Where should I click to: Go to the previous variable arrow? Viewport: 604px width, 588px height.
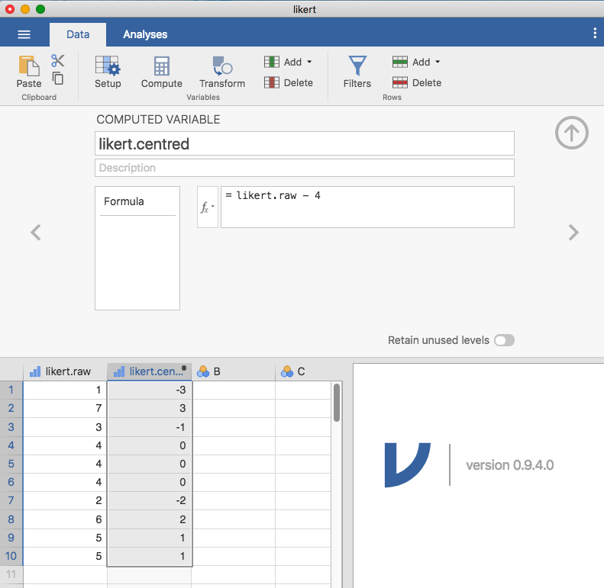click(x=36, y=233)
